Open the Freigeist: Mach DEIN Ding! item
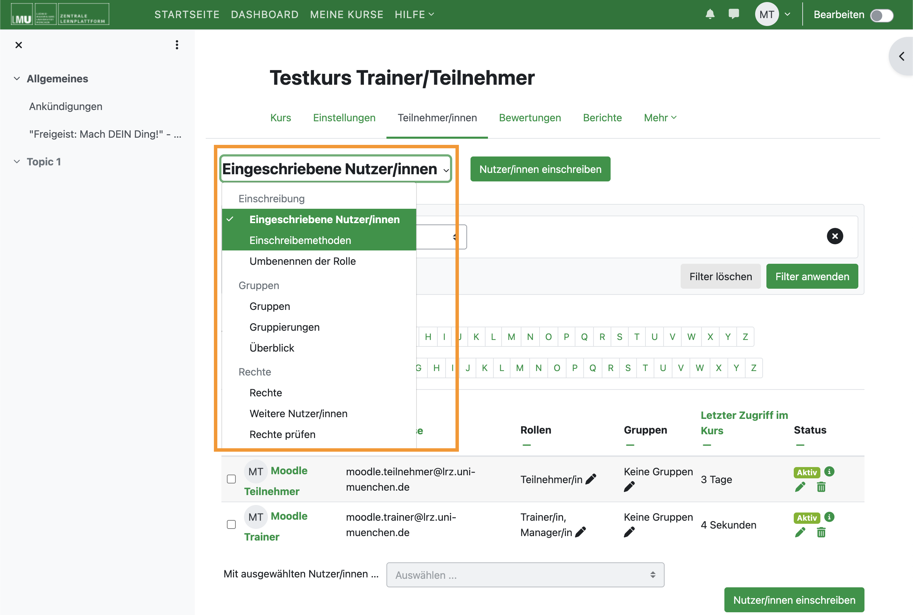913x615 pixels. (105, 134)
